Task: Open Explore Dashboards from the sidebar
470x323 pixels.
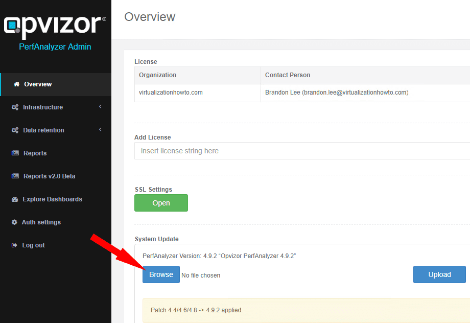Action: tap(52, 199)
